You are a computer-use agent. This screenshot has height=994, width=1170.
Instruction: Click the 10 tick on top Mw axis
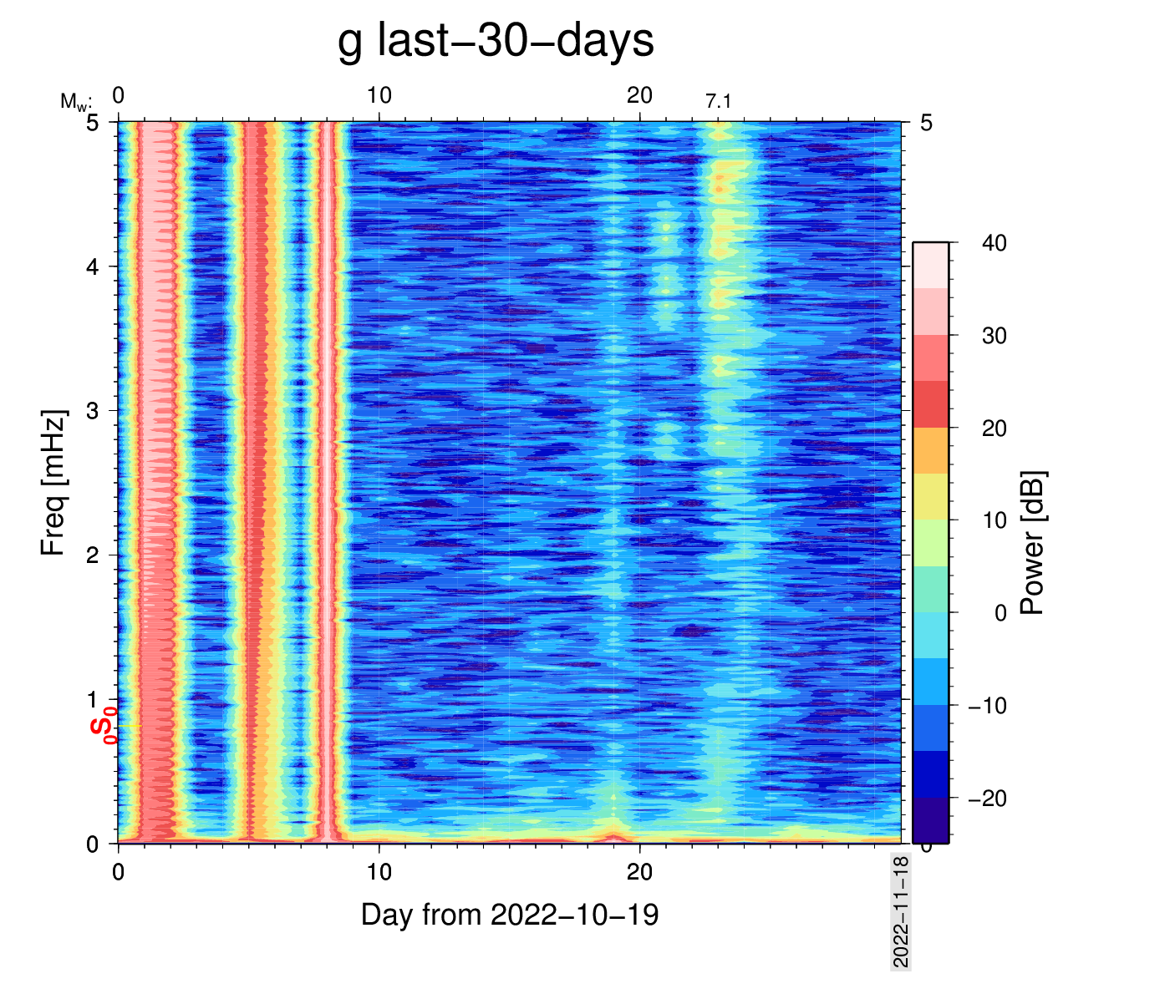point(379,95)
